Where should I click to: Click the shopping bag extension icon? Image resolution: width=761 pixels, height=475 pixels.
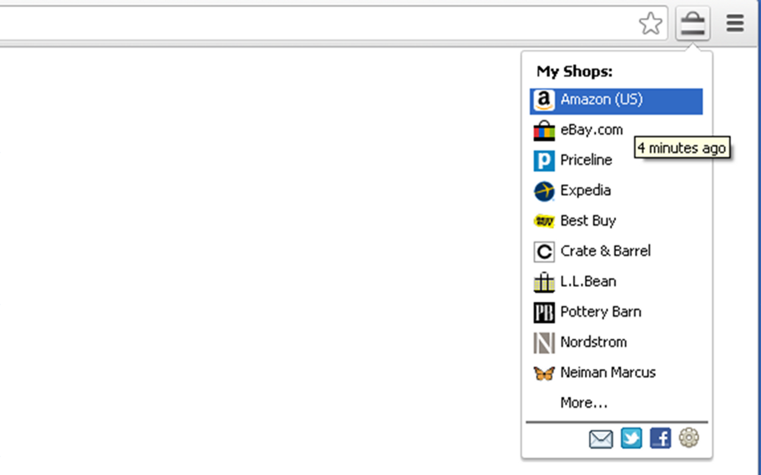point(693,24)
